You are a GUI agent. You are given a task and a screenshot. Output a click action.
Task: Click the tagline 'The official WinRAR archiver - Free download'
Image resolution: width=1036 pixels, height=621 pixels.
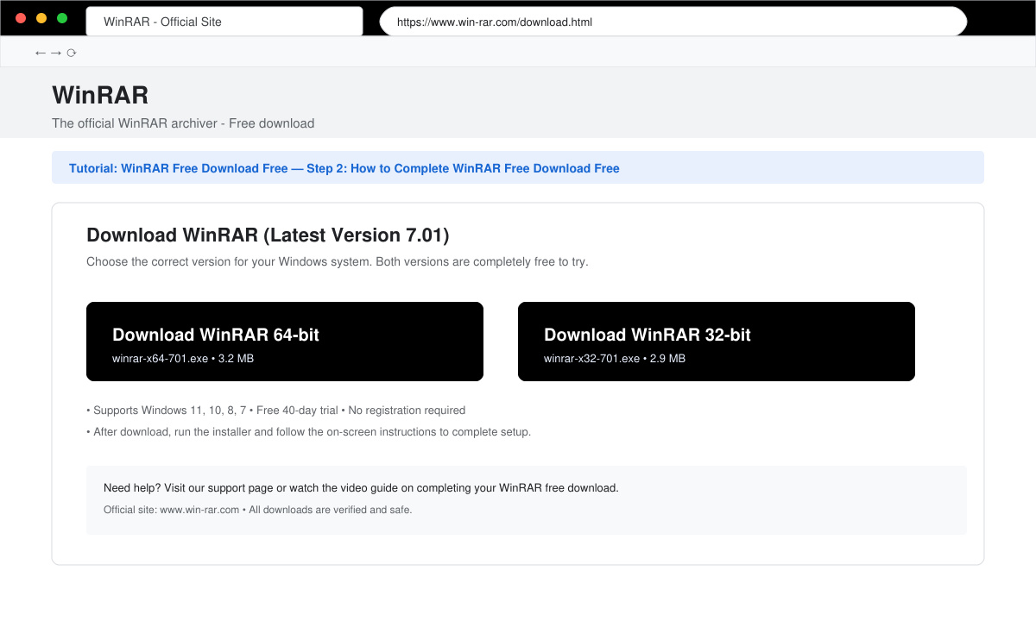pyautogui.click(x=183, y=123)
